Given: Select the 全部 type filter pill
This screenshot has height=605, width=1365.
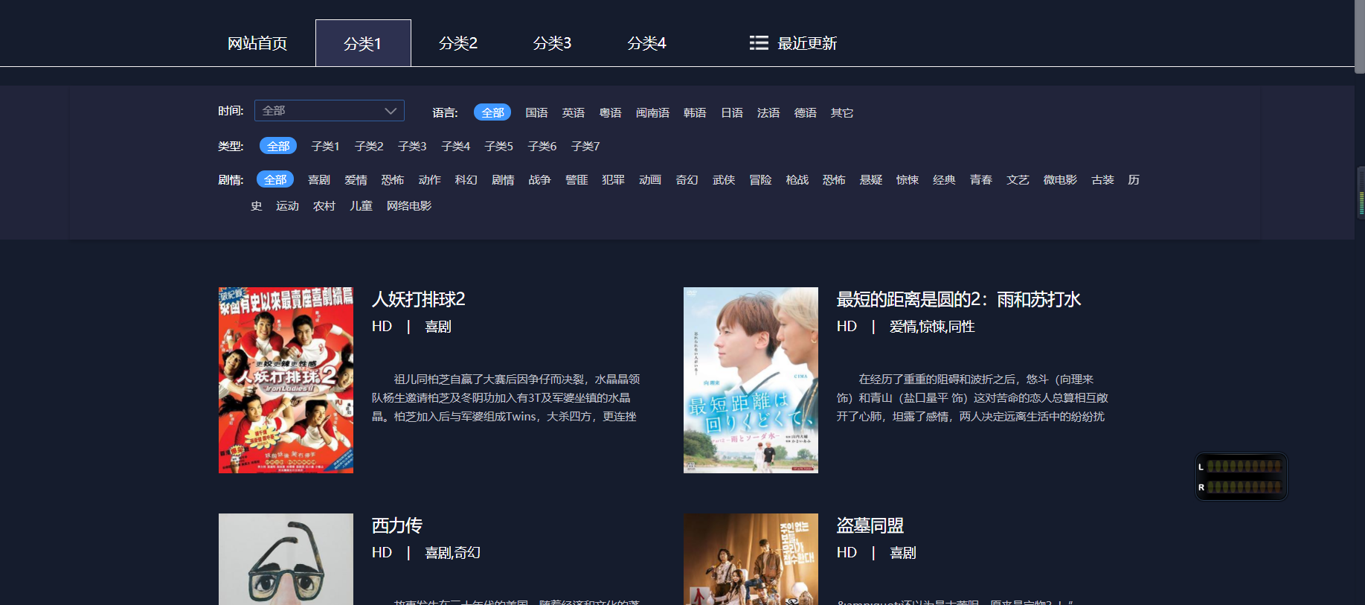Looking at the screenshot, I should click(278, 146).
